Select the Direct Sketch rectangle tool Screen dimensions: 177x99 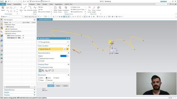[11, 8]
